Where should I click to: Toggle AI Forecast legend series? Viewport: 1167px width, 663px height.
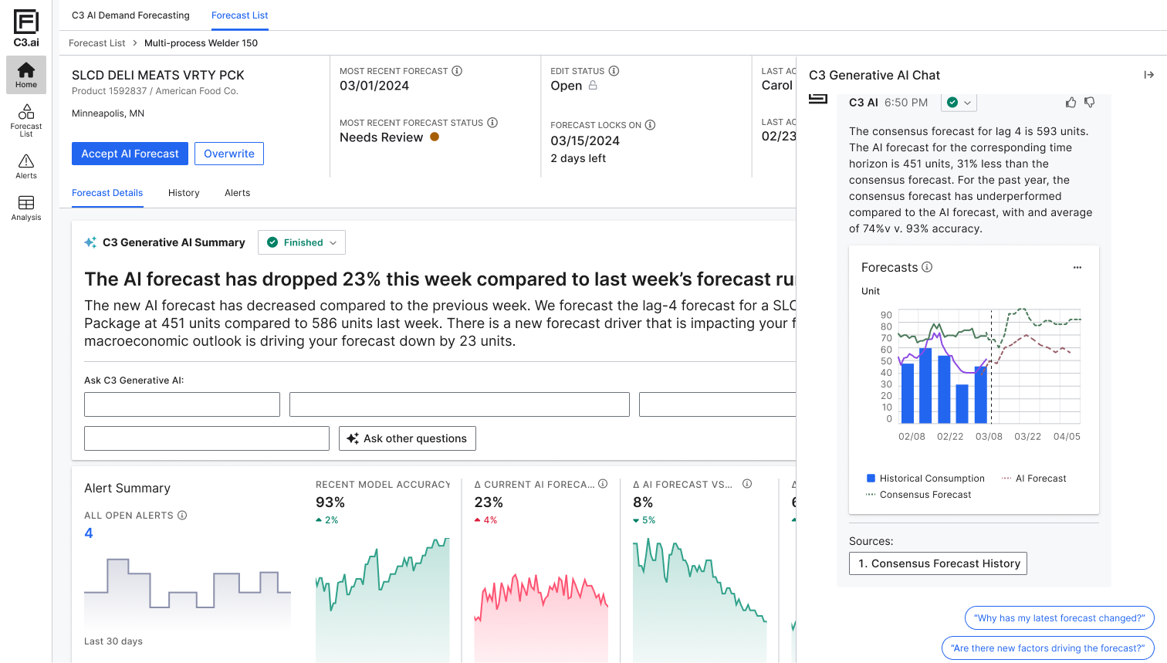point(1033,479)
